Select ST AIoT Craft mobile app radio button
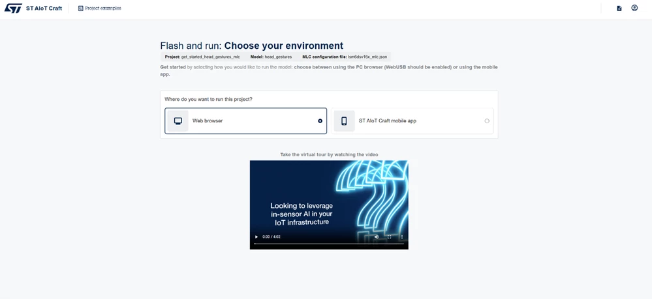 point(487,121)
